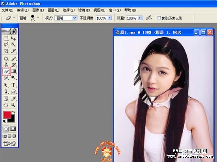Image resolution: width=217 pixels, height=162 pixels.
Task: Switch to Full Screen with menu bar
Action: coord(9,136)
